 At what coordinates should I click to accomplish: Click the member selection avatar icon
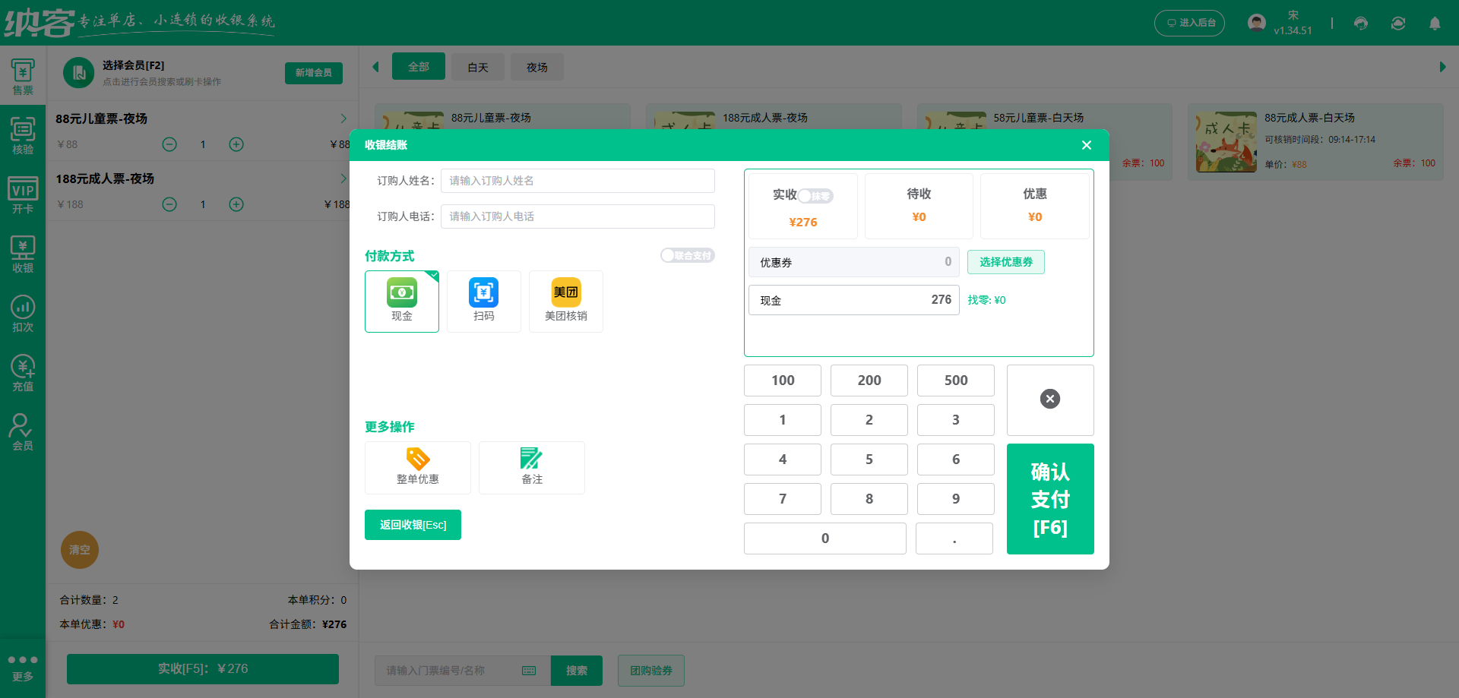78,73
